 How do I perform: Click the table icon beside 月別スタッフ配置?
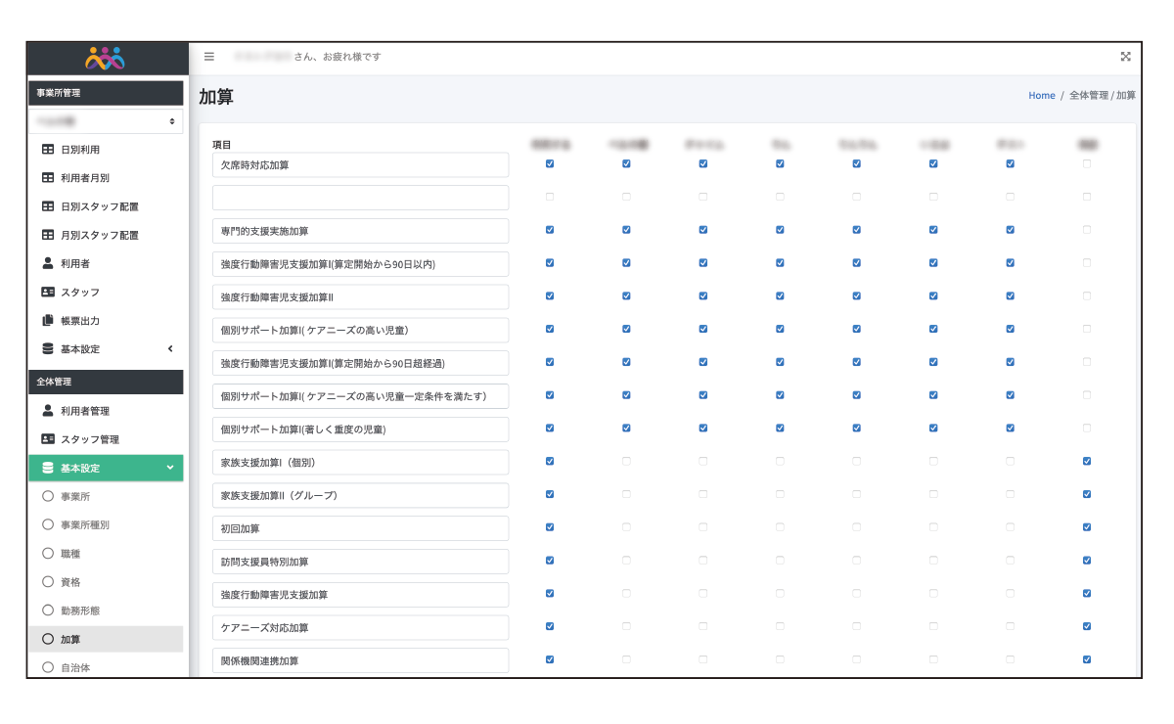coord(48,235)
